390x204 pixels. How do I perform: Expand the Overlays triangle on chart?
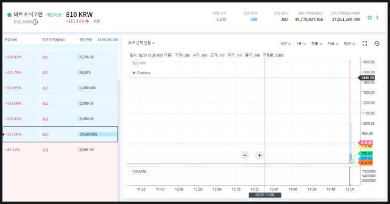(134, 73)
